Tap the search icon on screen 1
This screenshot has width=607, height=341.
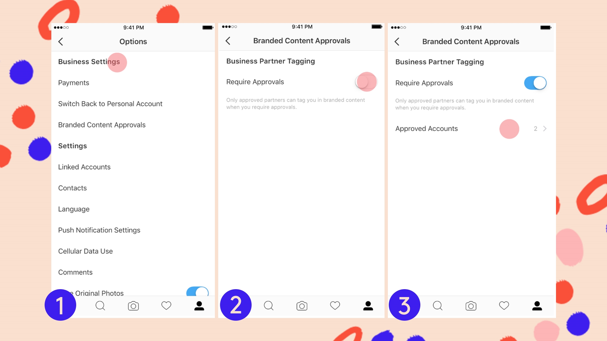click(100, 305)
